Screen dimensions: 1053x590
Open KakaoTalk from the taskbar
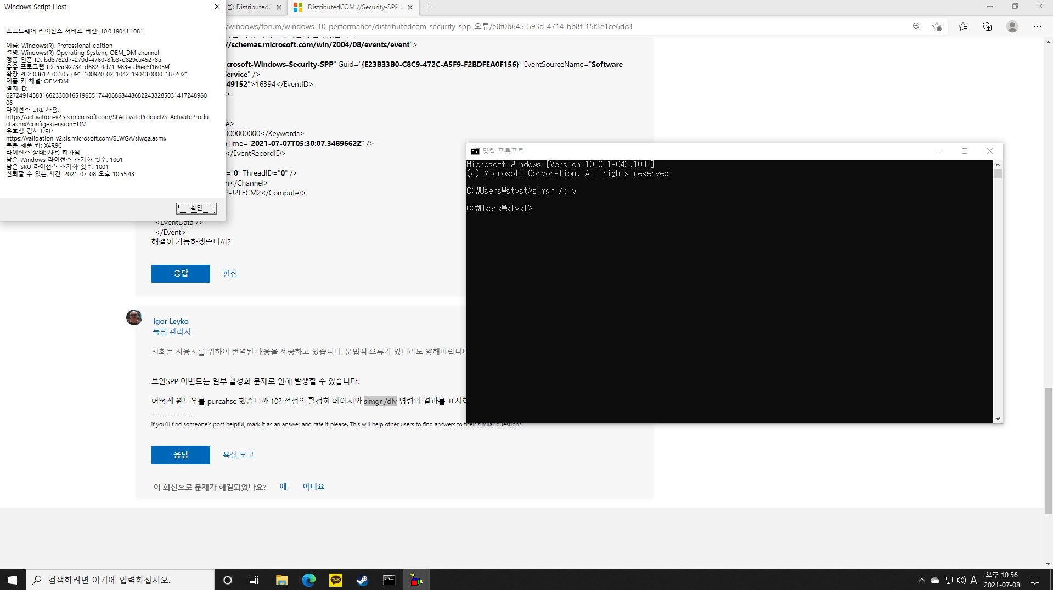tap(335, 580)
